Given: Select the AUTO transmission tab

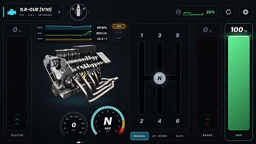Looking at the screenshot, I should pos(179,136).
